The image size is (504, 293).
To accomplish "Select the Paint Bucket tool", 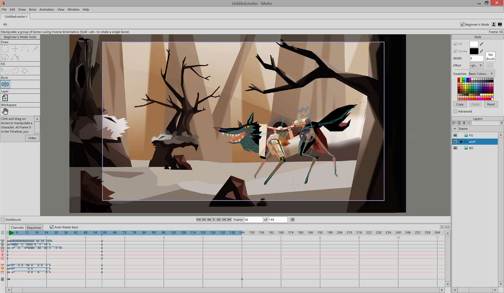I will pyautogui.click(x=25, y=71).
